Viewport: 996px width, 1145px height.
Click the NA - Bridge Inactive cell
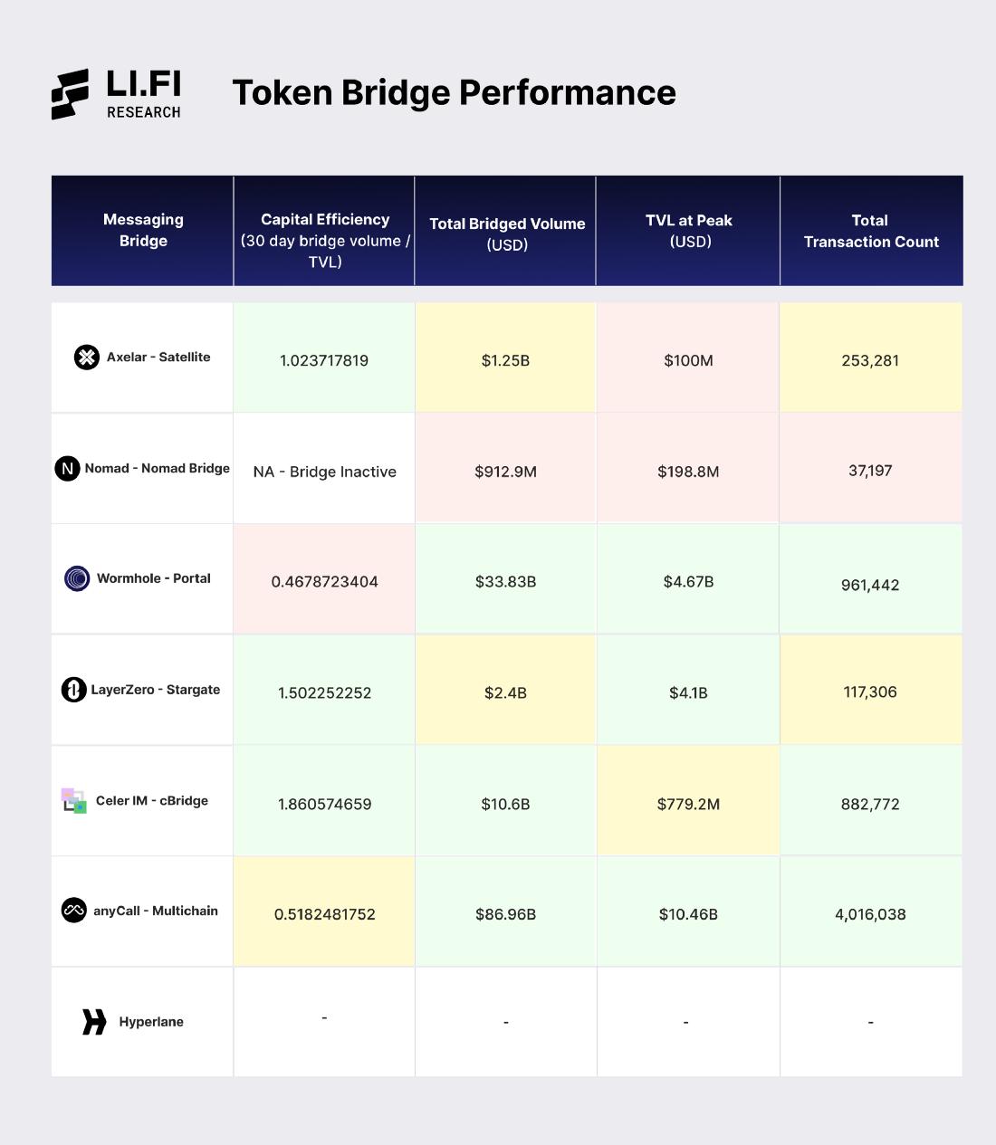(x=324, y=472)
